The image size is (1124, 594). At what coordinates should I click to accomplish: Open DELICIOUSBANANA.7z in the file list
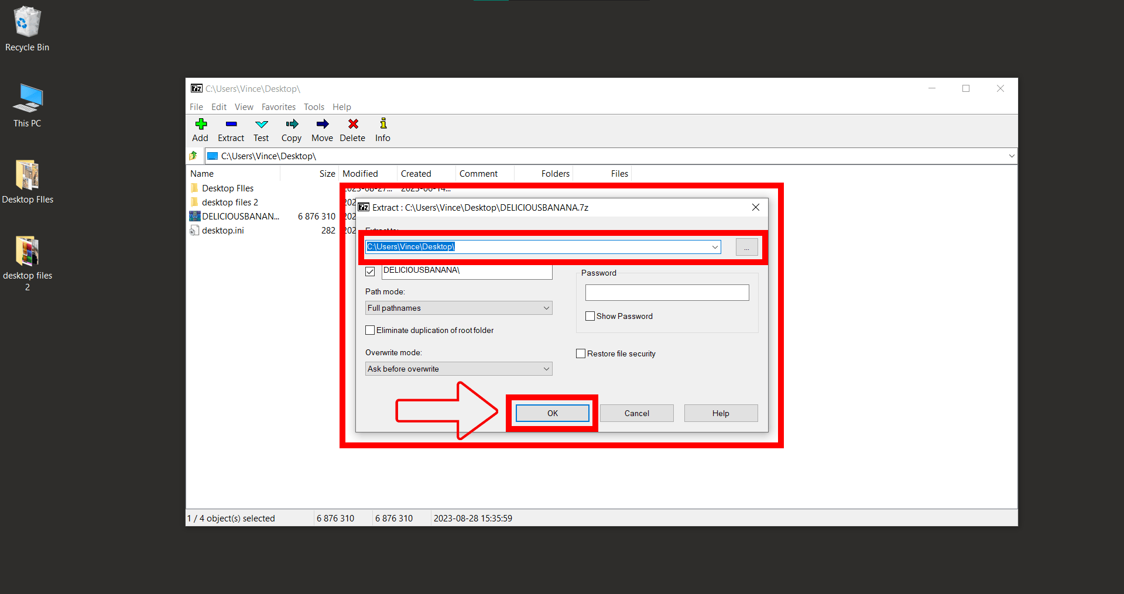tap(239, 216)
